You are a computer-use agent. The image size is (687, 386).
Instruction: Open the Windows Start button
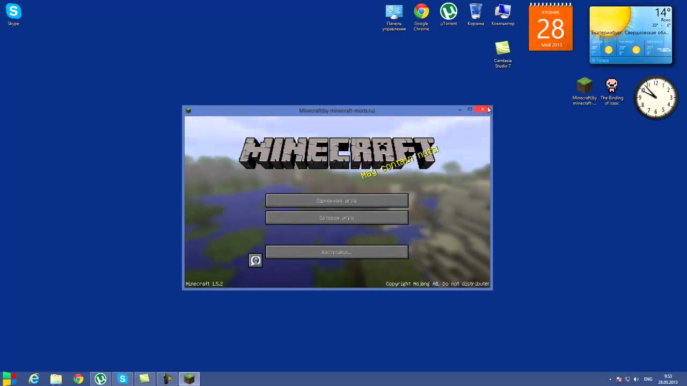click(x=10, y=378)
